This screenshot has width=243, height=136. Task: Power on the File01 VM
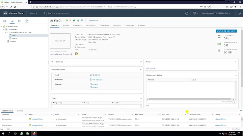67,21
